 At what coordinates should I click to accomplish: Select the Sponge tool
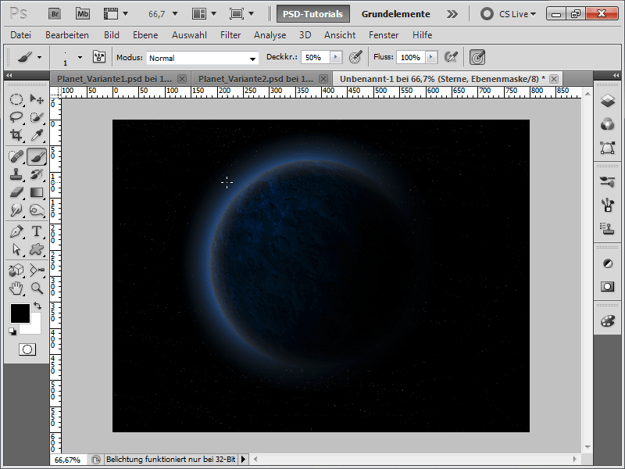[37, 210]
